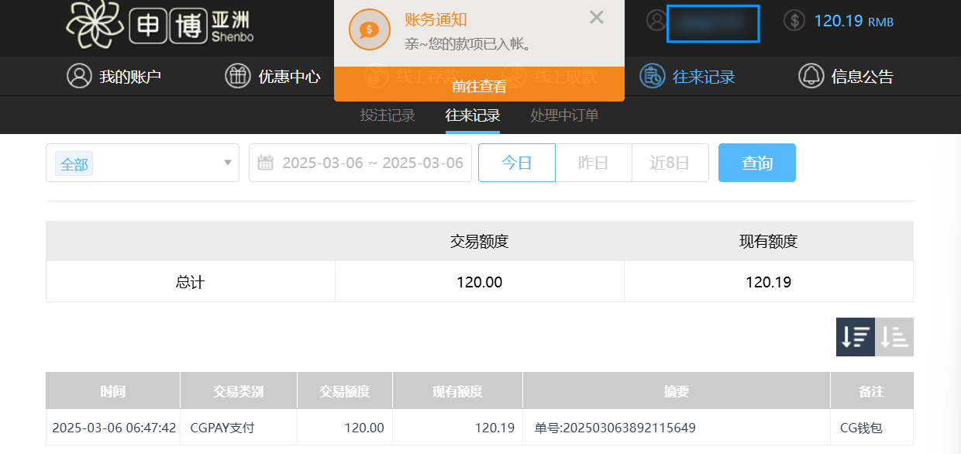Sort records in ascending order
This screenshot has height=454, width=961.
click(x=894, y=337)
